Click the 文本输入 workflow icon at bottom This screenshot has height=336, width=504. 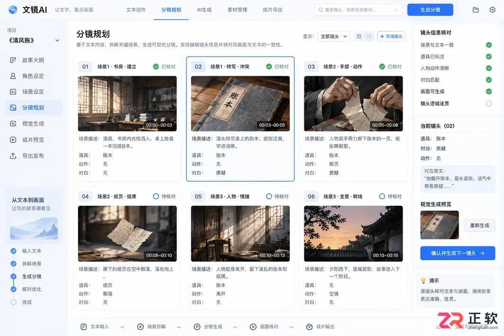point(84,327)
